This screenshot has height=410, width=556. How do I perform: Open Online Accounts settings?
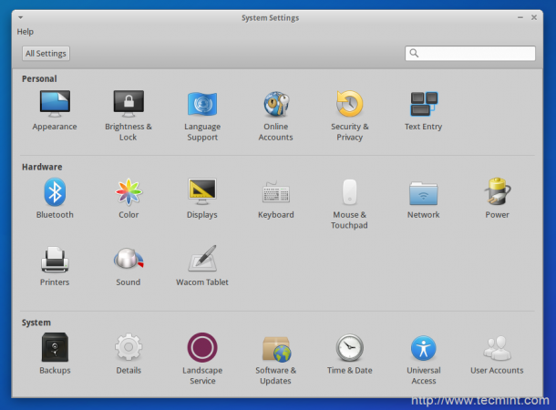[x=275, y=104]
